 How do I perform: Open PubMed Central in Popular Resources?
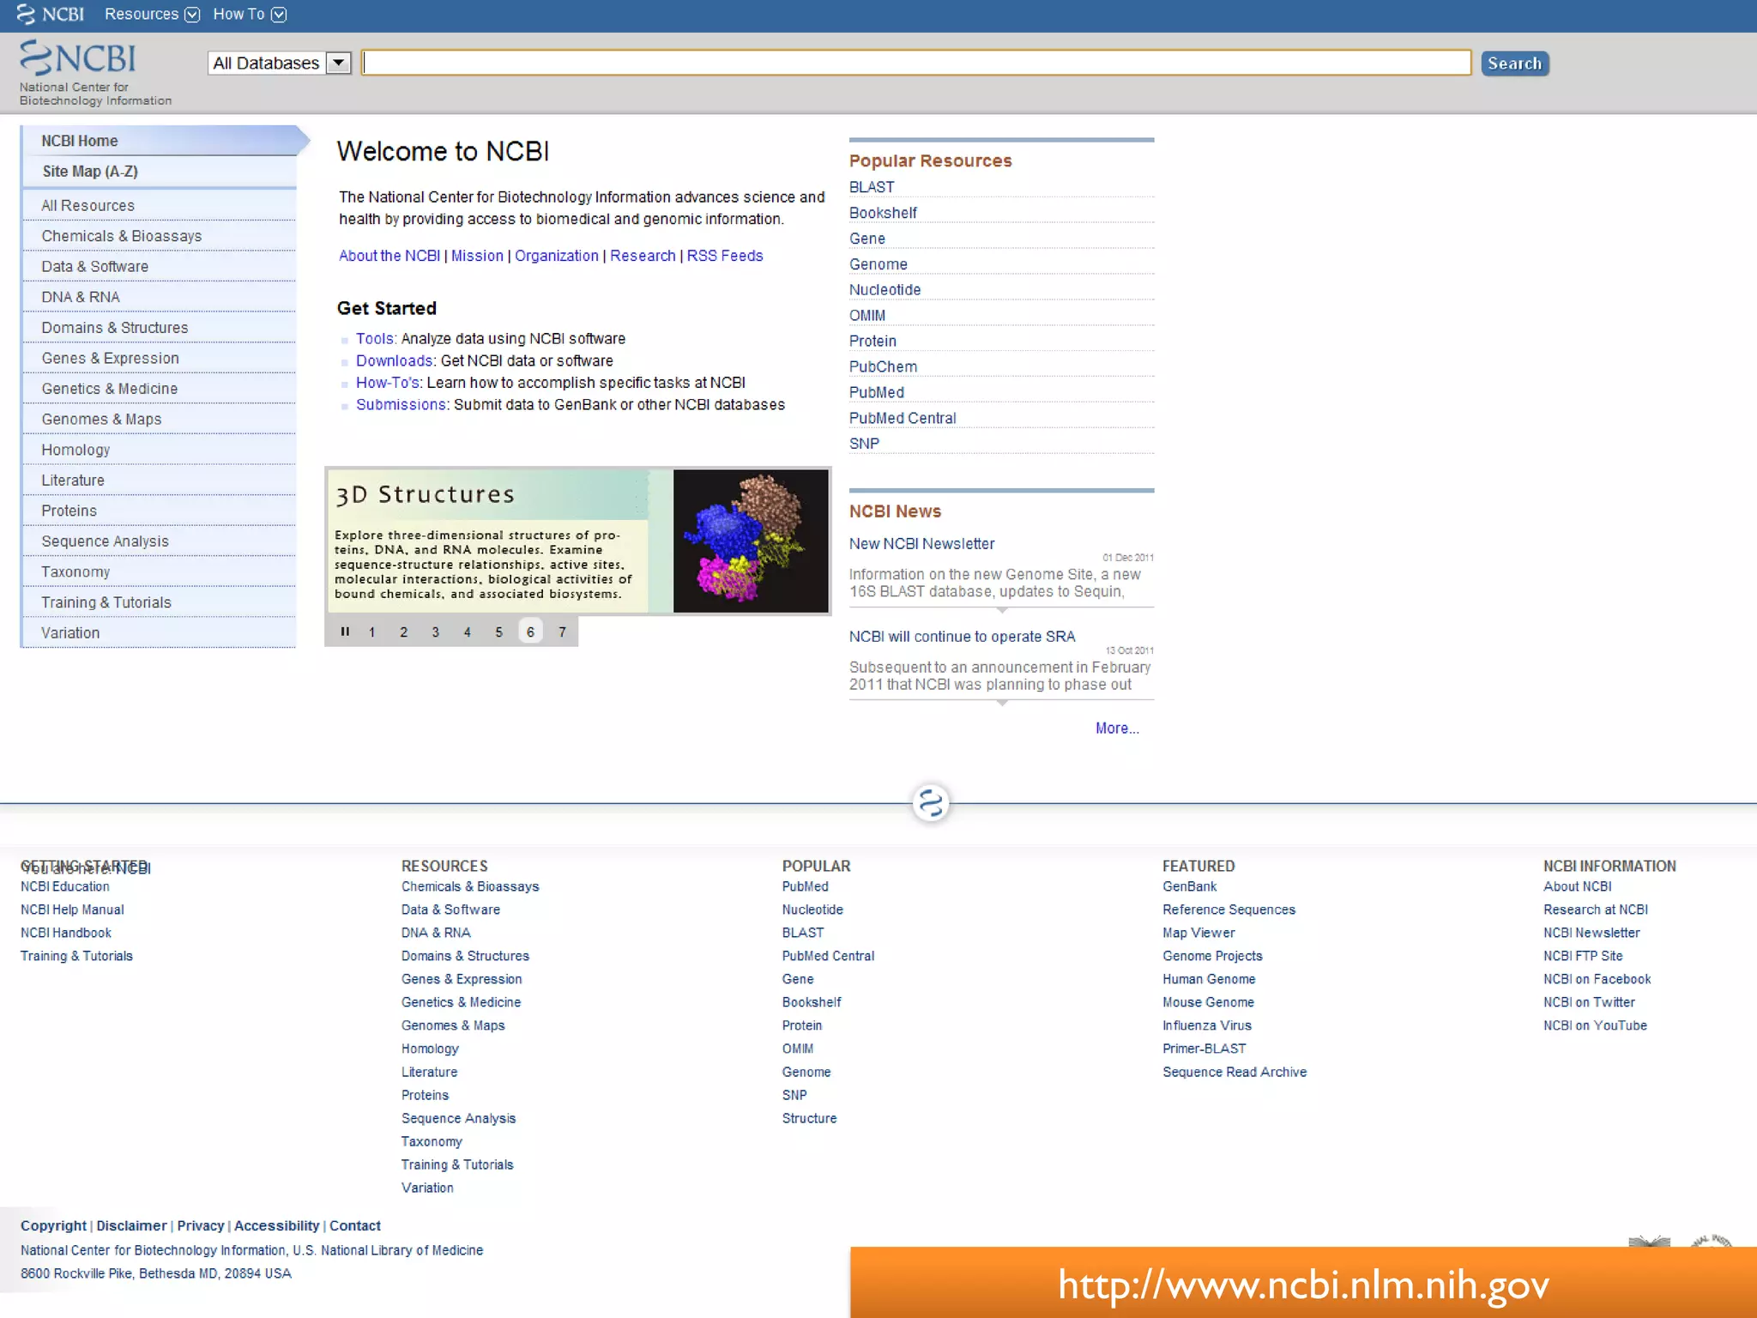coord(903,419)
